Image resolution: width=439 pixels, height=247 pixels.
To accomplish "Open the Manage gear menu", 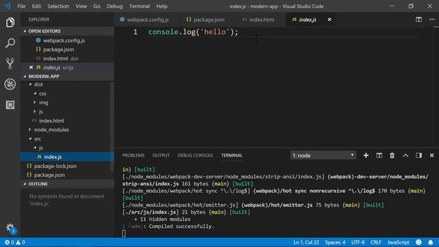I will coord(10,228).
